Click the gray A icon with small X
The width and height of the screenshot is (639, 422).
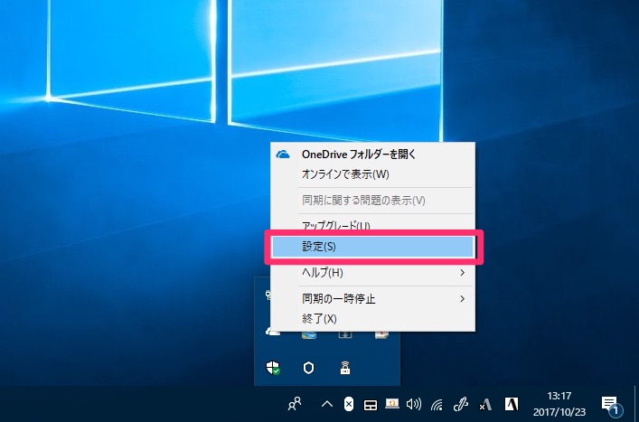click(x=485, y=405)
